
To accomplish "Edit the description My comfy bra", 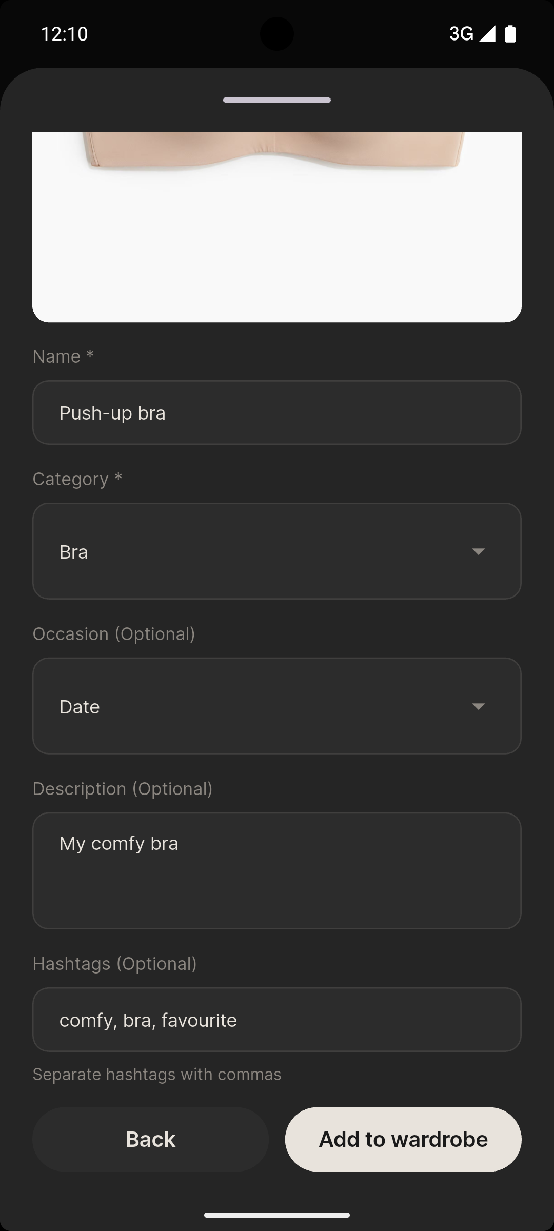I will [277, 870].
